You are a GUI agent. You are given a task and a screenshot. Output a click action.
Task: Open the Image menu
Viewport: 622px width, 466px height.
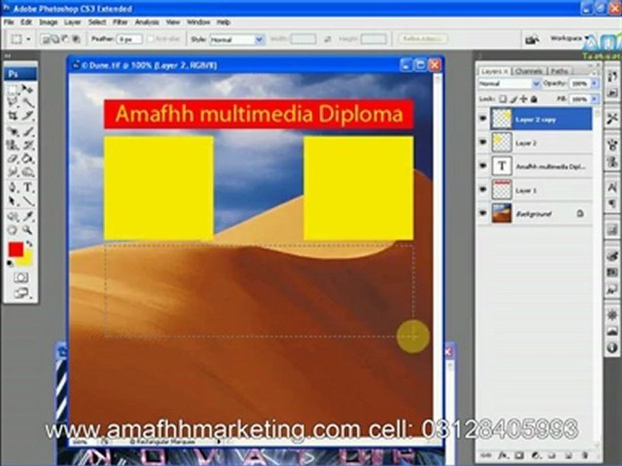click(49, 22)
